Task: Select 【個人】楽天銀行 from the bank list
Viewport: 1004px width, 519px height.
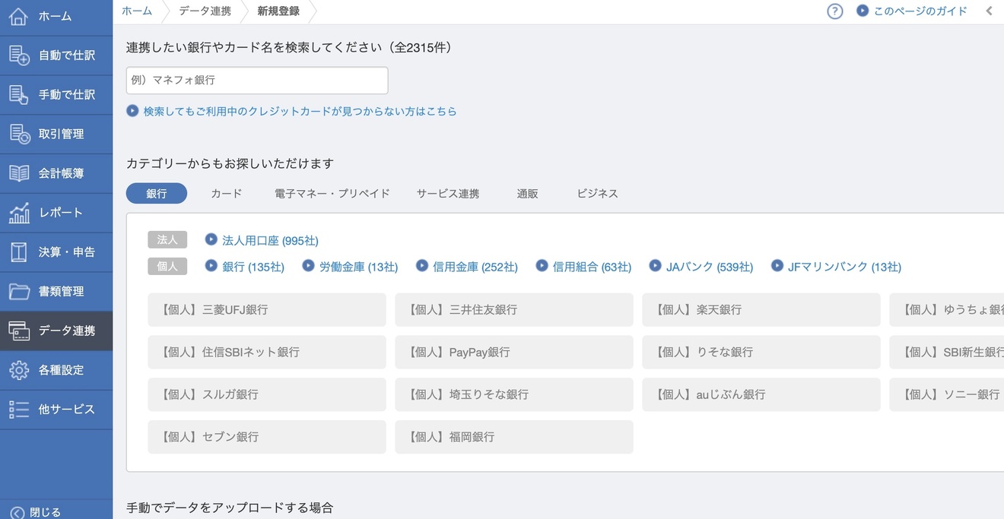Action: [761, 309]
